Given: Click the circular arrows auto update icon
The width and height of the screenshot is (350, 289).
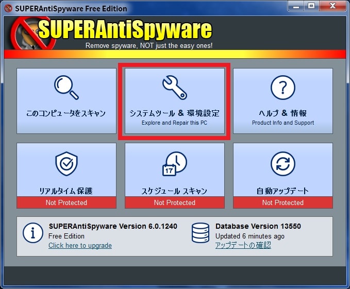Looking at the screenshot, I should pos(283,164).
